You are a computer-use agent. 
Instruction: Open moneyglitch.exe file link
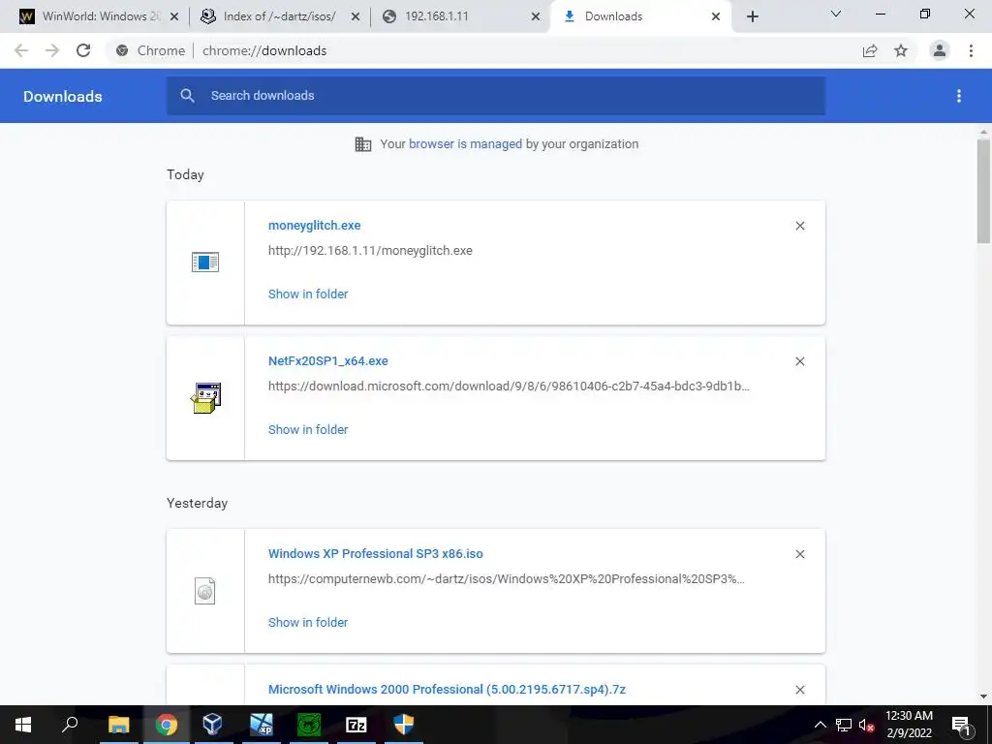(x=315, y=225)
